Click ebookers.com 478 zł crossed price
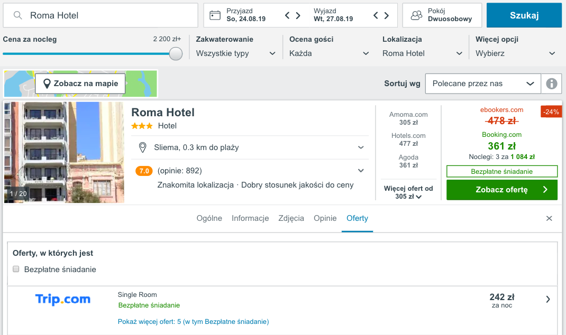Screen dimensions: 566x335 pyautogui.click(x=502, y=121)
